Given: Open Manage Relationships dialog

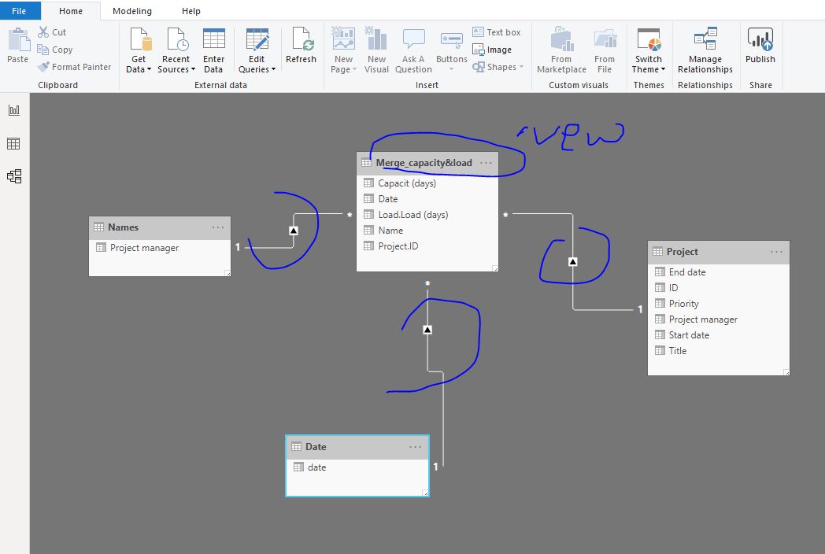Looking at the screenshot, I should pyautogui.click(x=705, y=50).
